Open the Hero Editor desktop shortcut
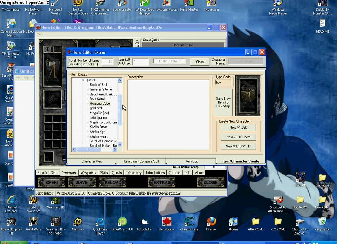The image size is (337, 244). (x=166, y=224)
